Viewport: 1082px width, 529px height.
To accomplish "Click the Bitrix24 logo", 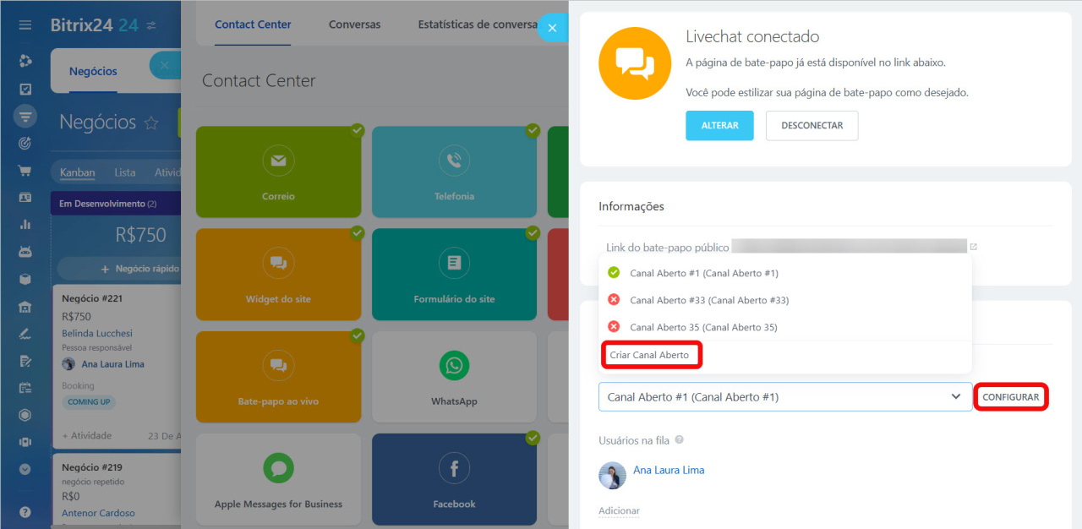I will [x=94, y=25].
